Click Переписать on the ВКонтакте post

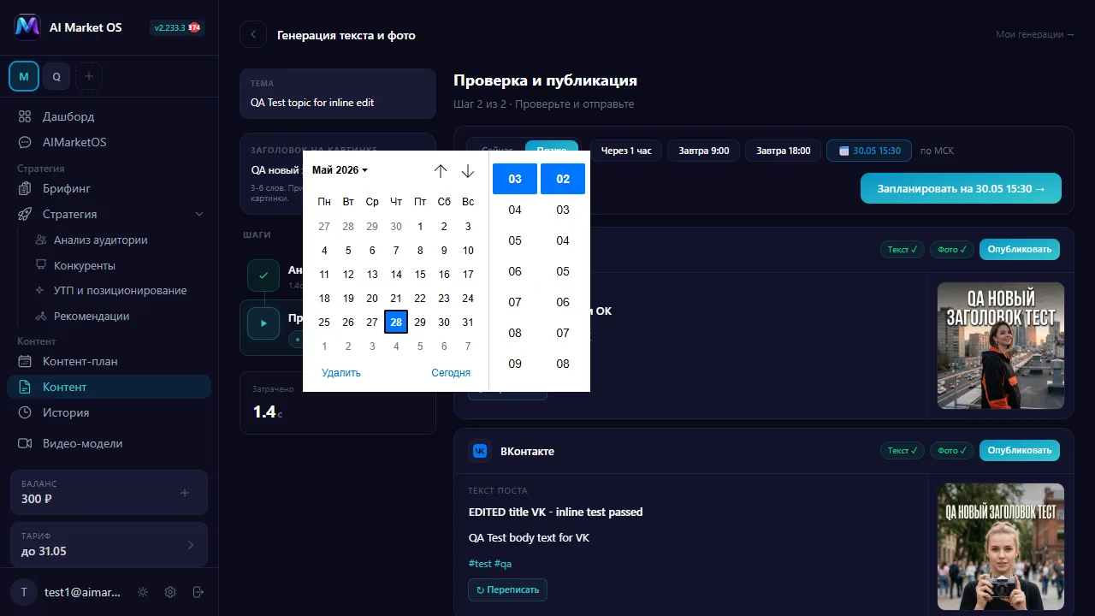coord(507,589)
